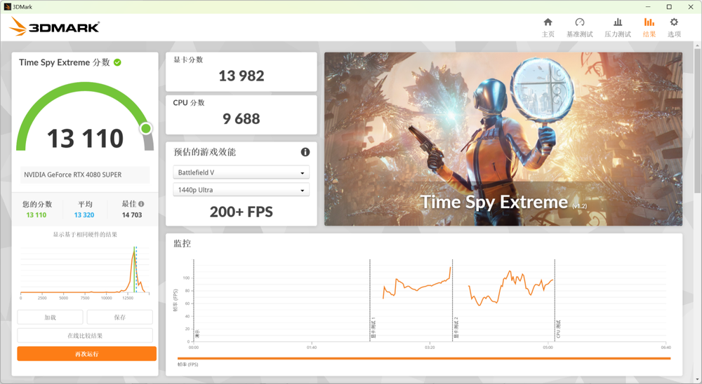Open the Battlefield V game dropdown
This screenshot has height=384, width=702.
coord(241,172)
